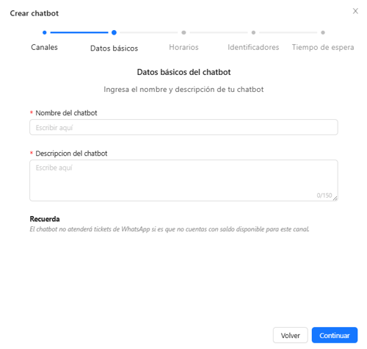Click the Descripcion del chatbot label
Viewport: 367px width, 349px height.
pos(71,154)
